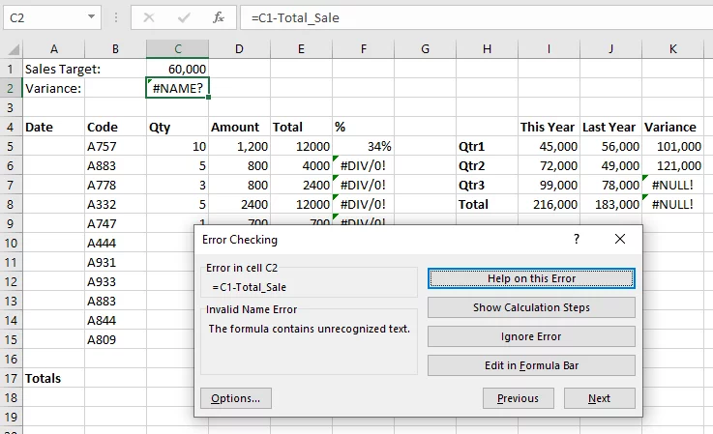Click the Select All corner triangle
This screenshot has height=434, width=713.
pyautogui.click(x=14, y=49)
